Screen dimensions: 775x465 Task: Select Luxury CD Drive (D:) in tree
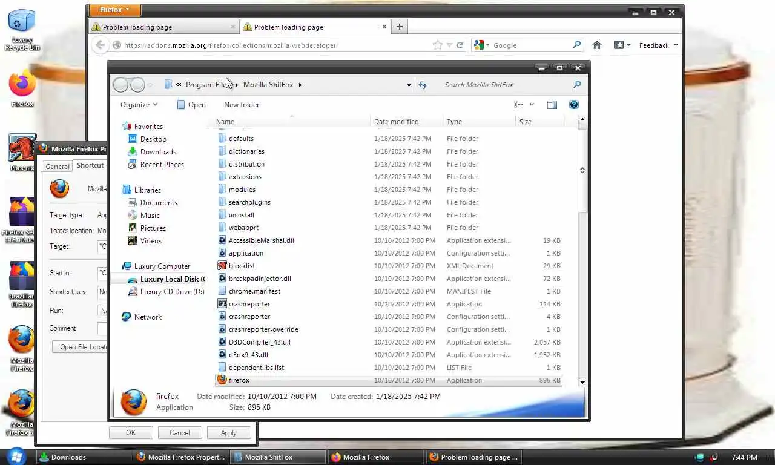(x=167, y=292)
